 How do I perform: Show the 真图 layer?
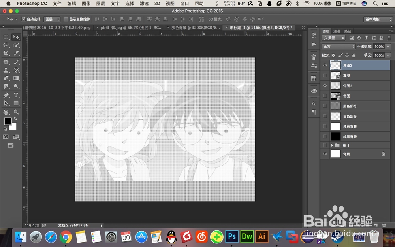click(325, 75)
